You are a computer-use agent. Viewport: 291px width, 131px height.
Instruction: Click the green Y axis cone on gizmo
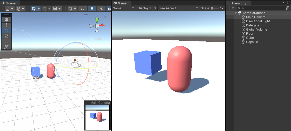point(97,20)
